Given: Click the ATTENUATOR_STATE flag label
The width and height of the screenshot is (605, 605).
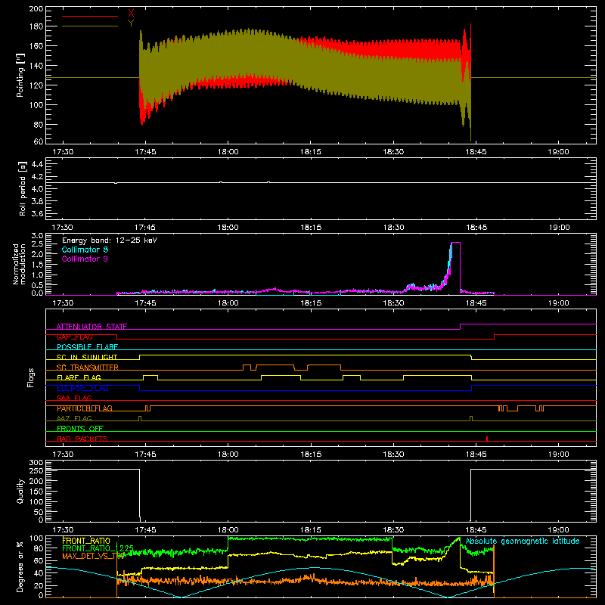Looking at the screenshot, I should tap(92, 327).
